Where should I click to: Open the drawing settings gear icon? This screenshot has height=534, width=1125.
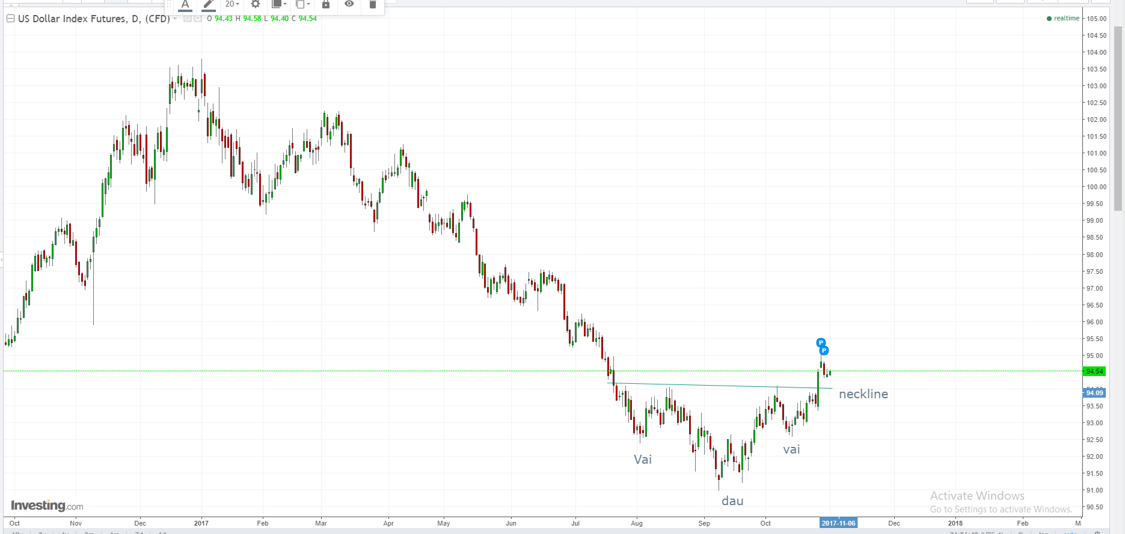(x=256, y=4)
